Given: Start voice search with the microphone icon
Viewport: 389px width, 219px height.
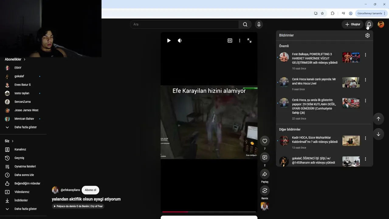Looking at the screenshot, I should click(259, 24).
